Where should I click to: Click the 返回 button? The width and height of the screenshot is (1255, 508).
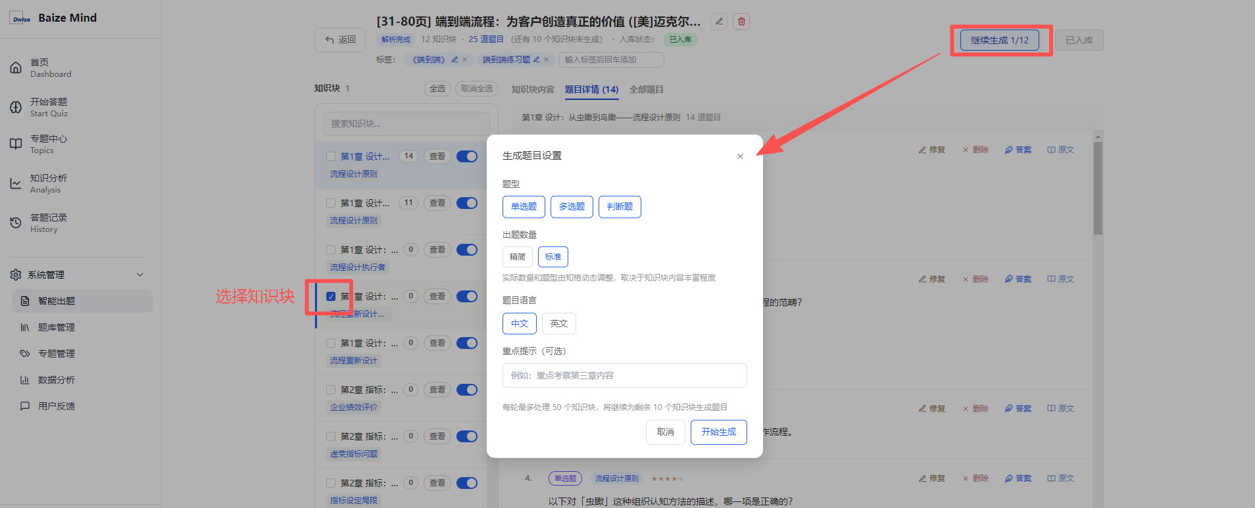(340, 40)
